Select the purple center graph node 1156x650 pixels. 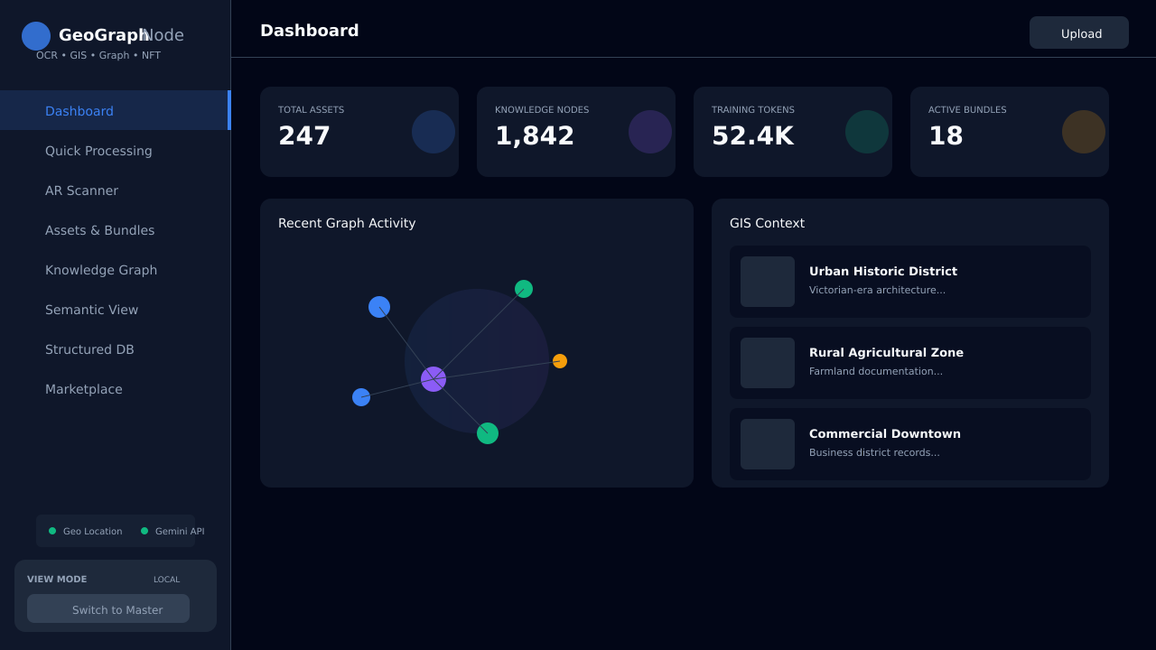click(433, 379)
